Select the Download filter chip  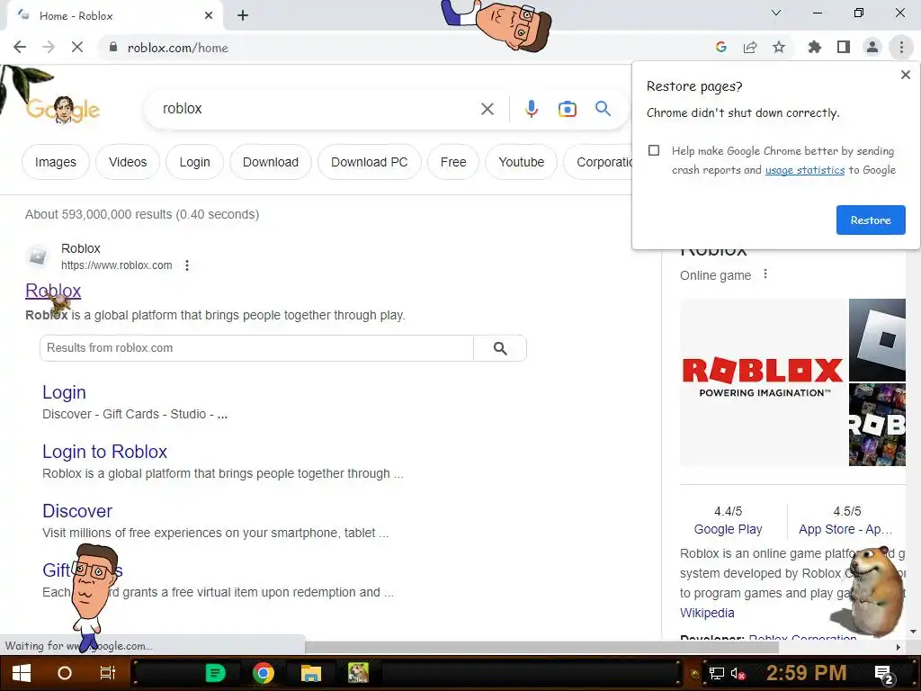pyautogui.click(x=270, y=162)
